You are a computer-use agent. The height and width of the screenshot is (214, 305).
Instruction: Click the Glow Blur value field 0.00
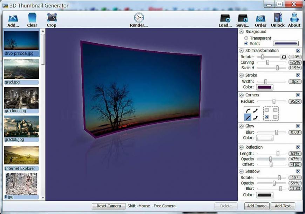pos(295,132)
